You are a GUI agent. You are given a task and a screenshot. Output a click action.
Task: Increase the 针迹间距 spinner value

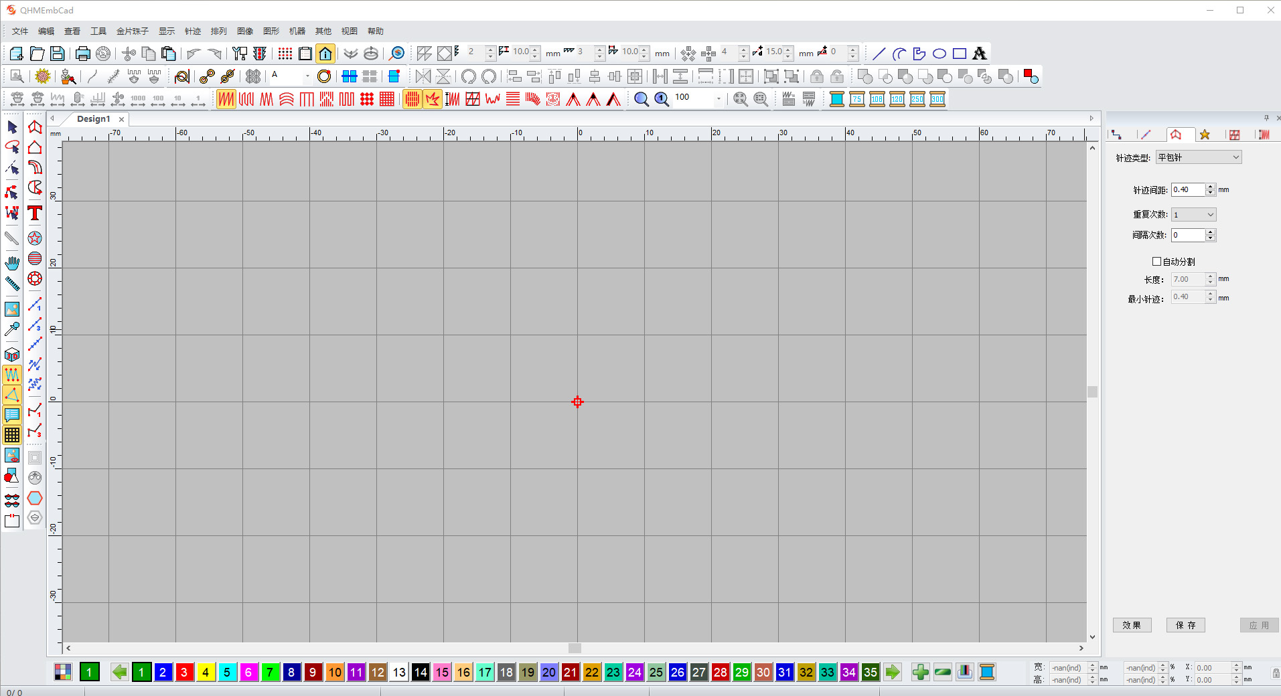(1210, 187)
